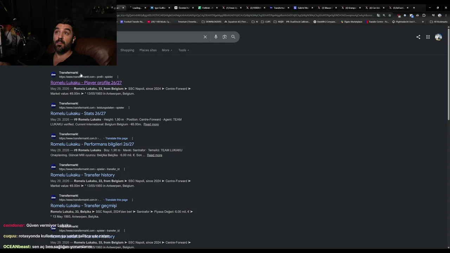Image resolution: width=450 pixels, height=253 pixels.
Task: Click the browser address bar URL
Action: point(245,15)
